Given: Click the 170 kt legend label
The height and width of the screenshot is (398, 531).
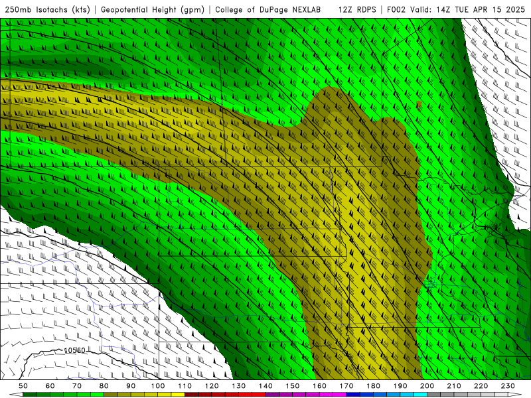Looking at the screenshot, I should [346, 386].
